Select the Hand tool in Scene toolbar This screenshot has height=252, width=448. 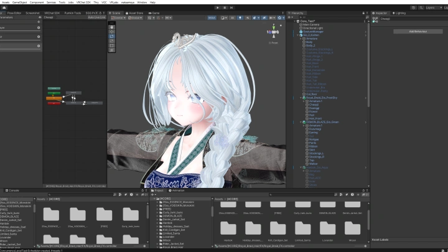pyautogui.click(x=112, y=27)
